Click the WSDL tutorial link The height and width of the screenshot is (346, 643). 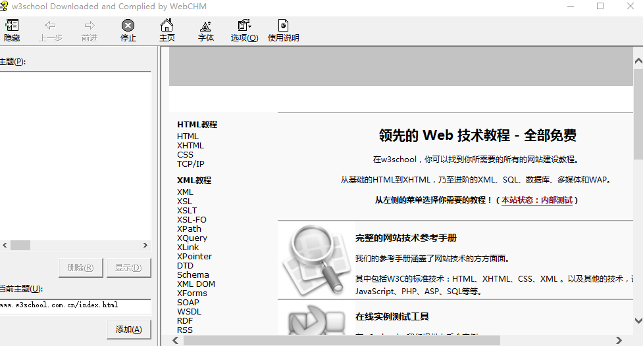(189, 312)
